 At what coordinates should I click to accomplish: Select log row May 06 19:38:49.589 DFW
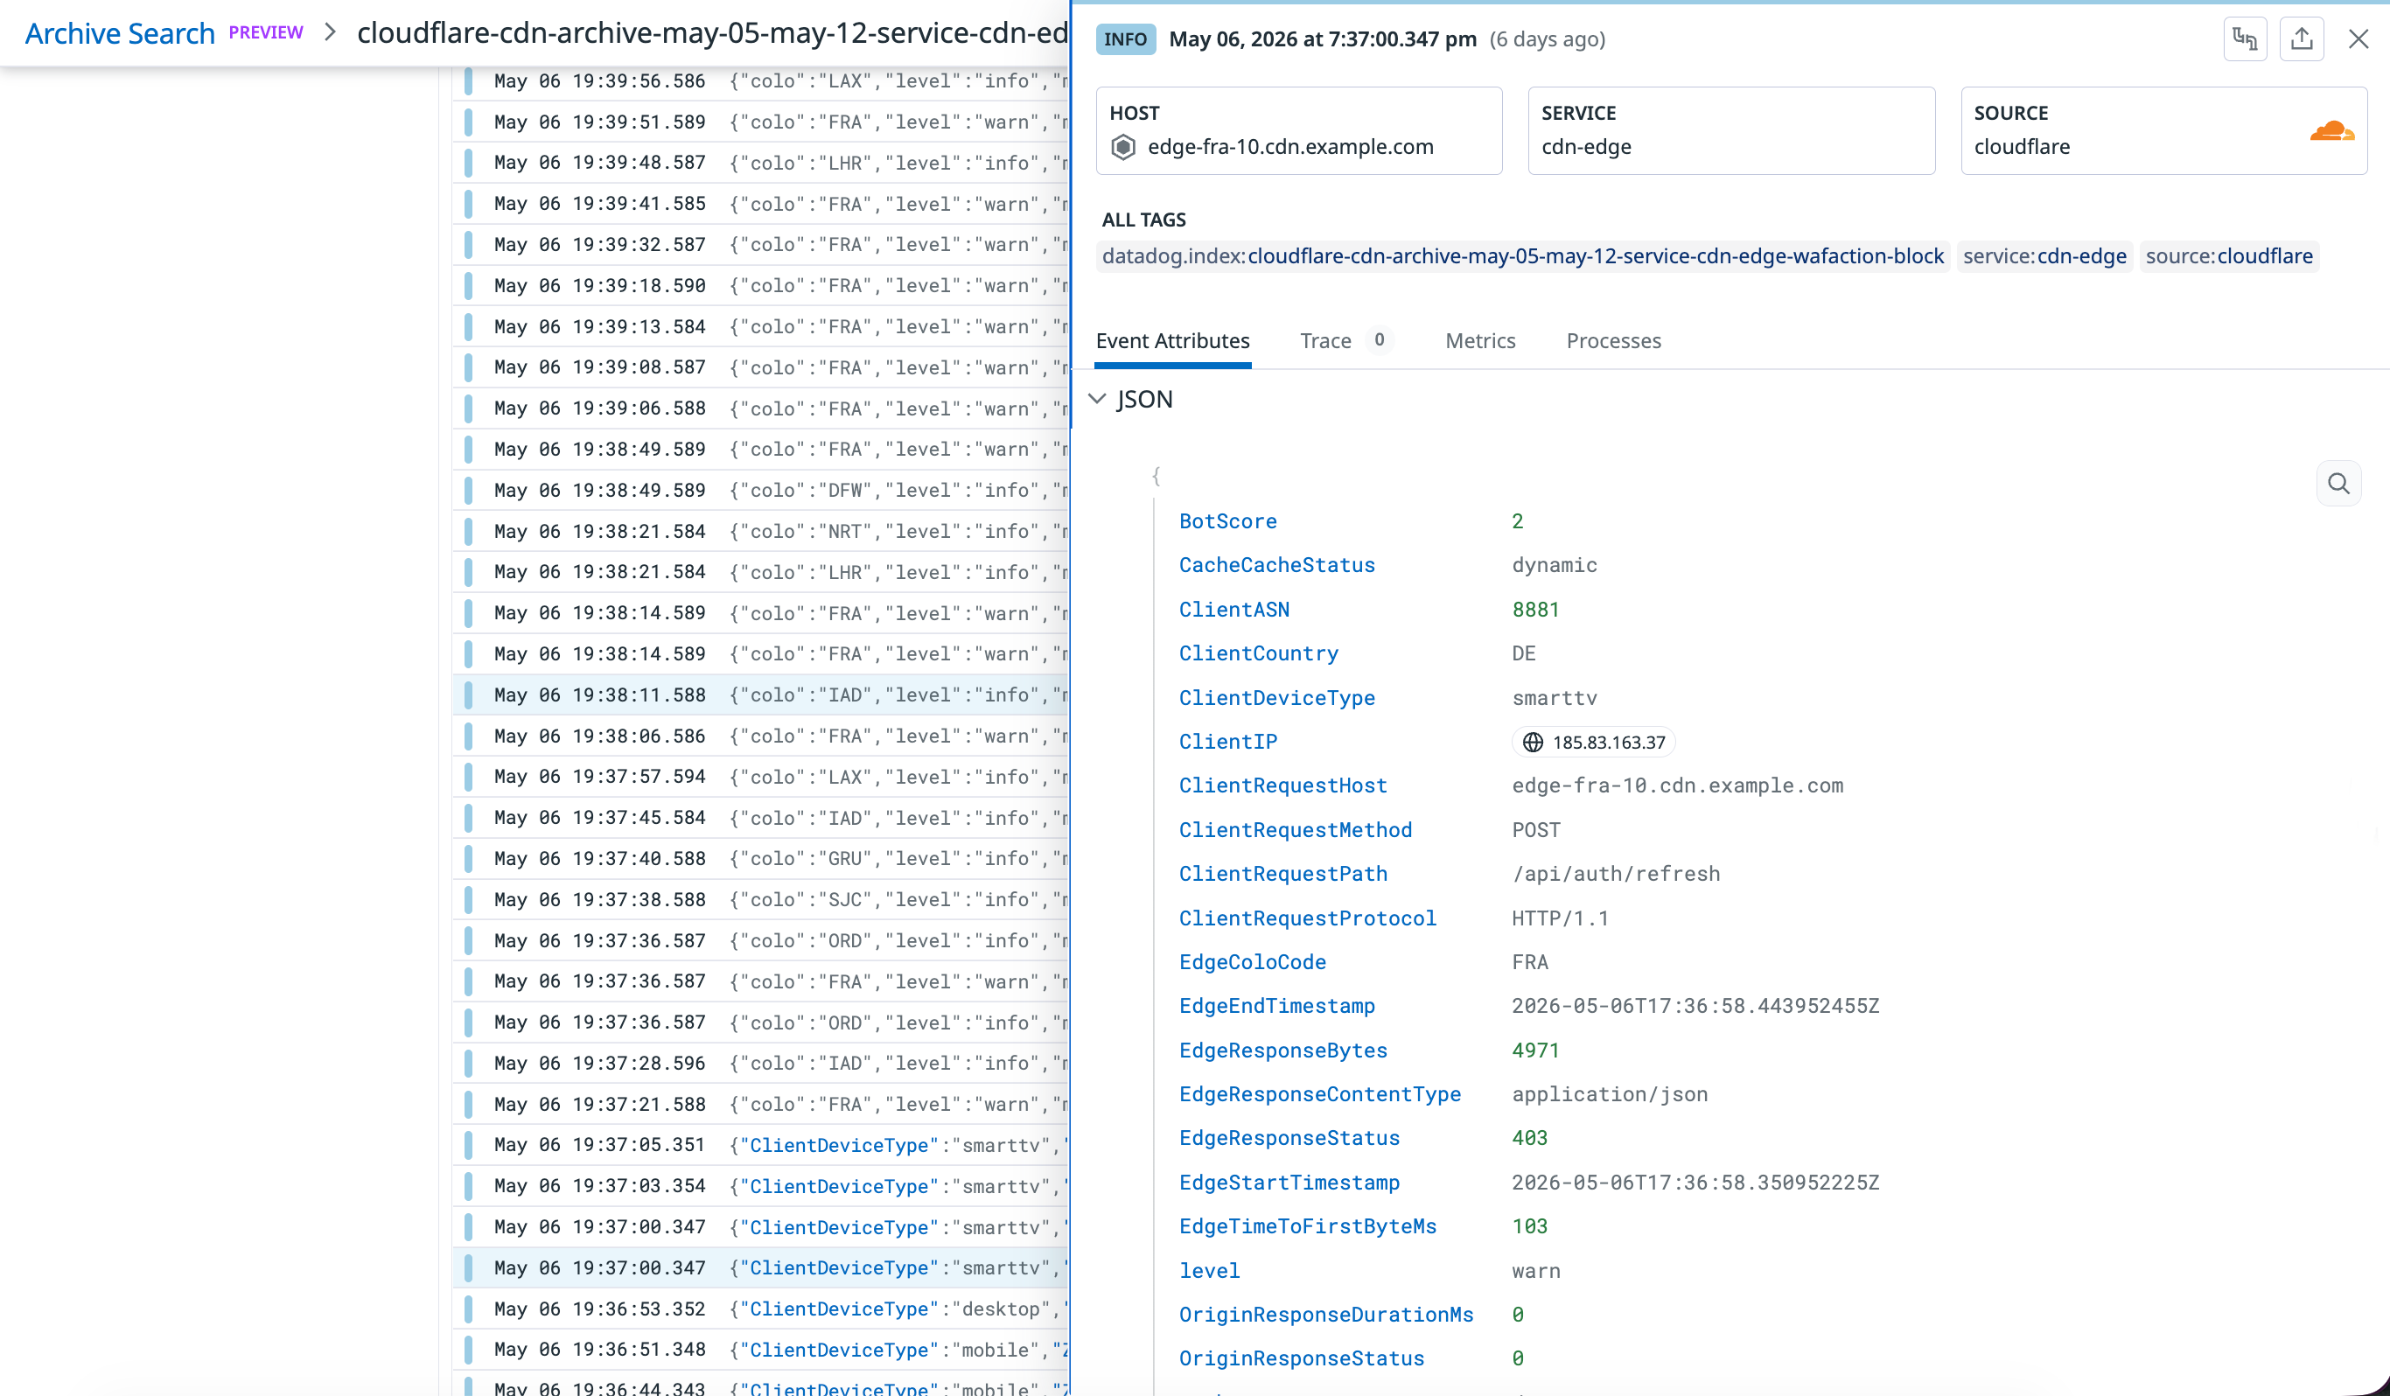(762, 491)
